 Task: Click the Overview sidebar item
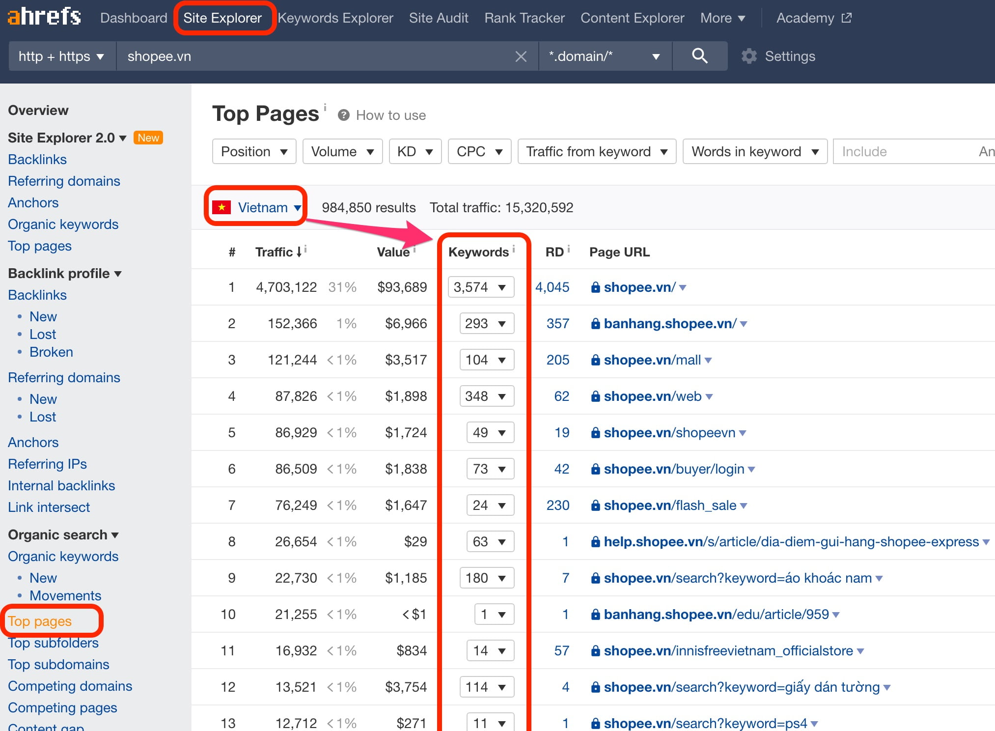tap(38, 110)
